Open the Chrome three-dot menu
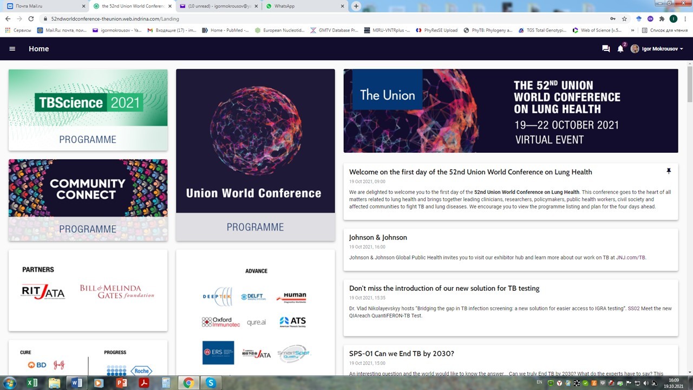693x390 pixels. point(685,18)
